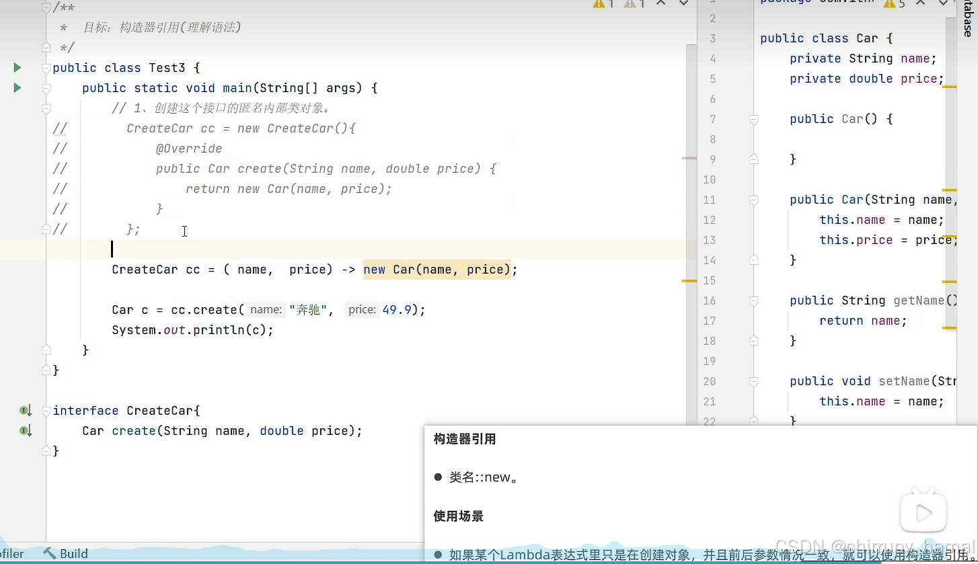
Task: Click the 构造器引用 heading in the popup
Action: point(465,440)
